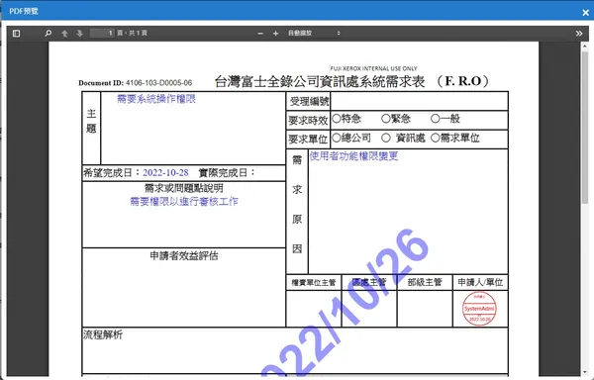Close the PDF preview dialog
Screen dimensions: 594x380
[x=586, y=13]
